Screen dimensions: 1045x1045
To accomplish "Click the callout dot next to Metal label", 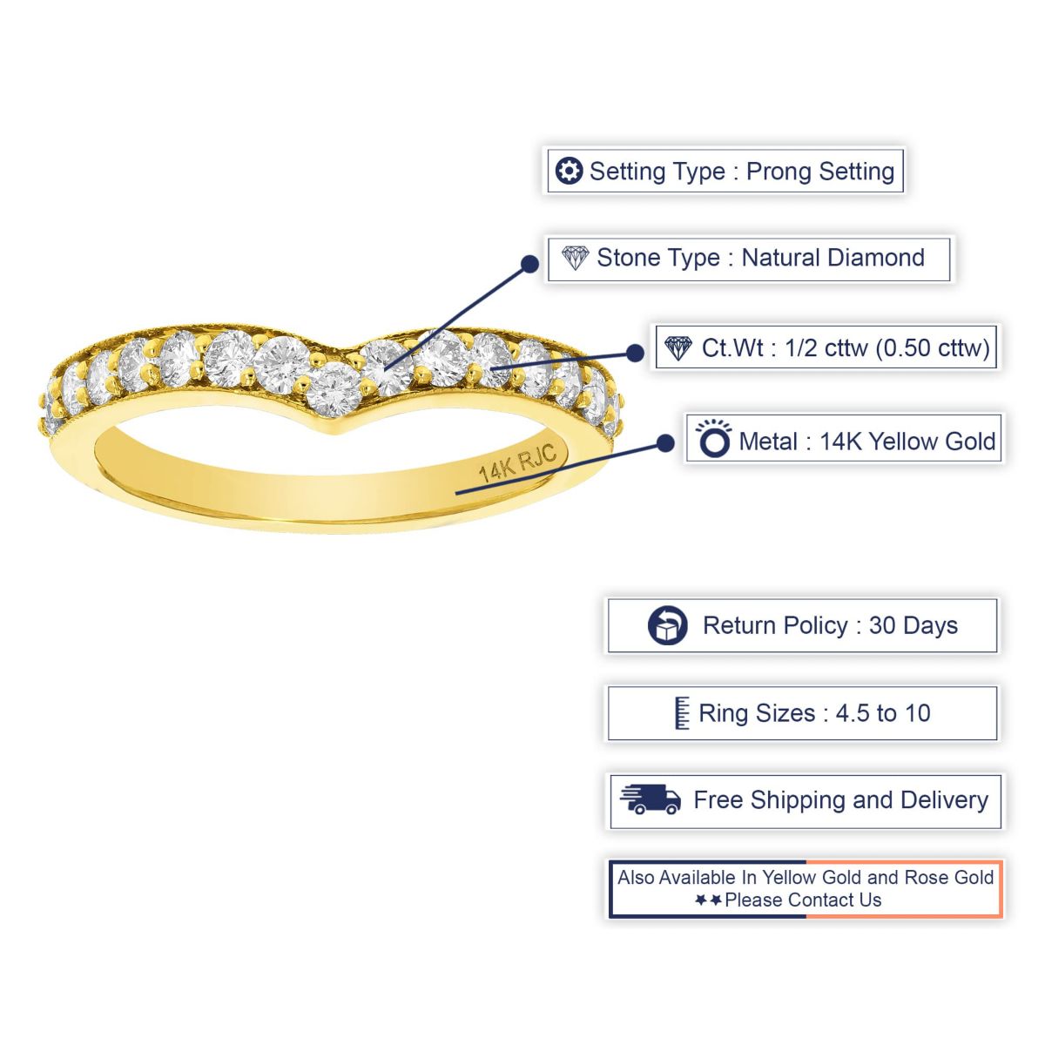I will point(665,443).
